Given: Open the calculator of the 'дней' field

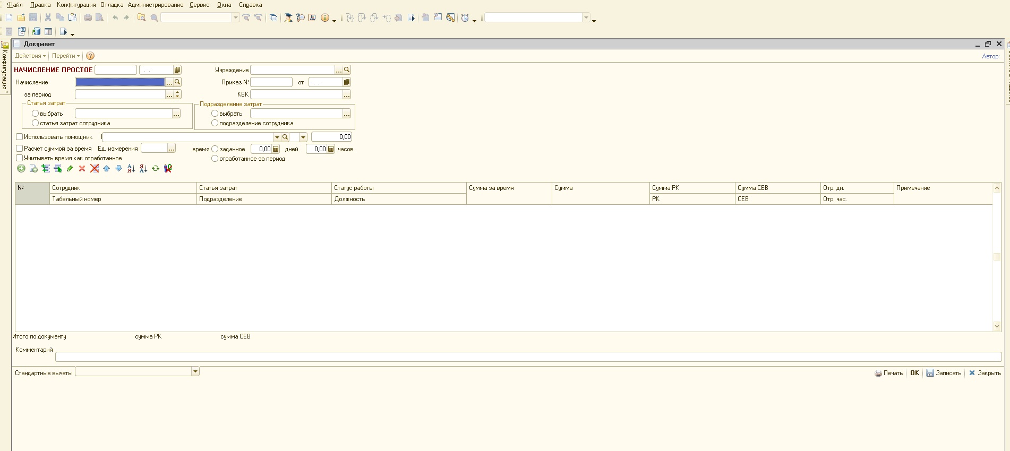Looking at the screenshot, I should click(276, 149).
